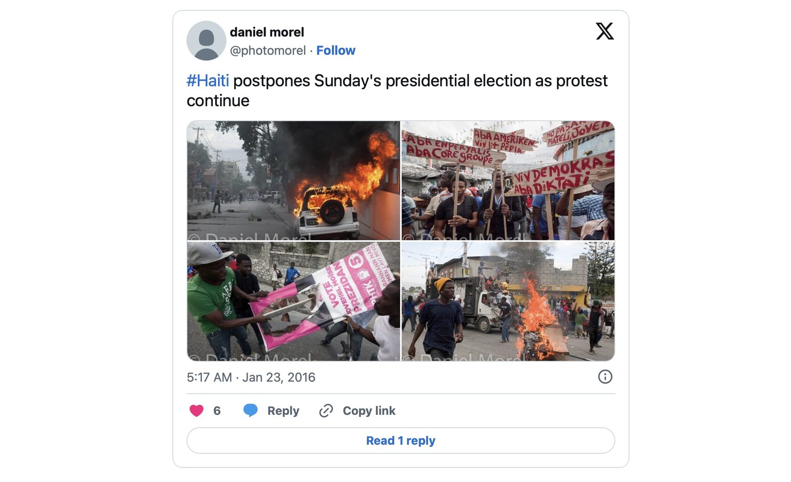Viewport: 791px width, 482px height.
Task: Click the tweet text about presidential election
Action: (x=419, y=81)
